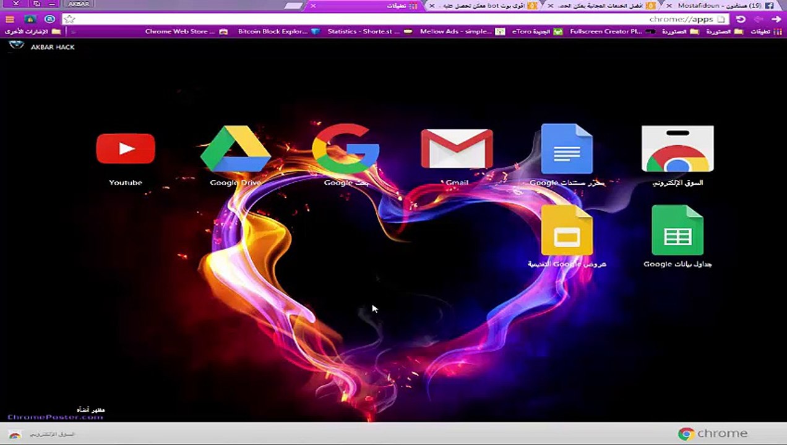
Task: Open the Youtube app
Action: [126, 149]
